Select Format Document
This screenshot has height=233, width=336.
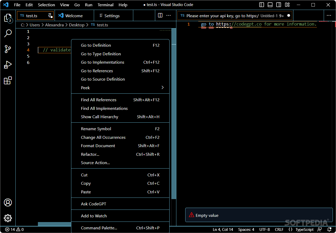click(x=120, y=146)
